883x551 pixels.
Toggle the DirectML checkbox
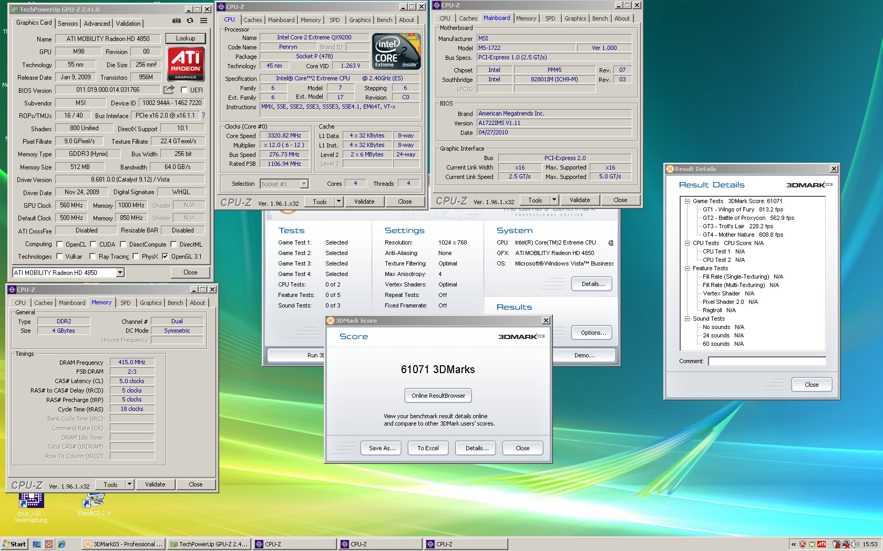pos(173,244)
